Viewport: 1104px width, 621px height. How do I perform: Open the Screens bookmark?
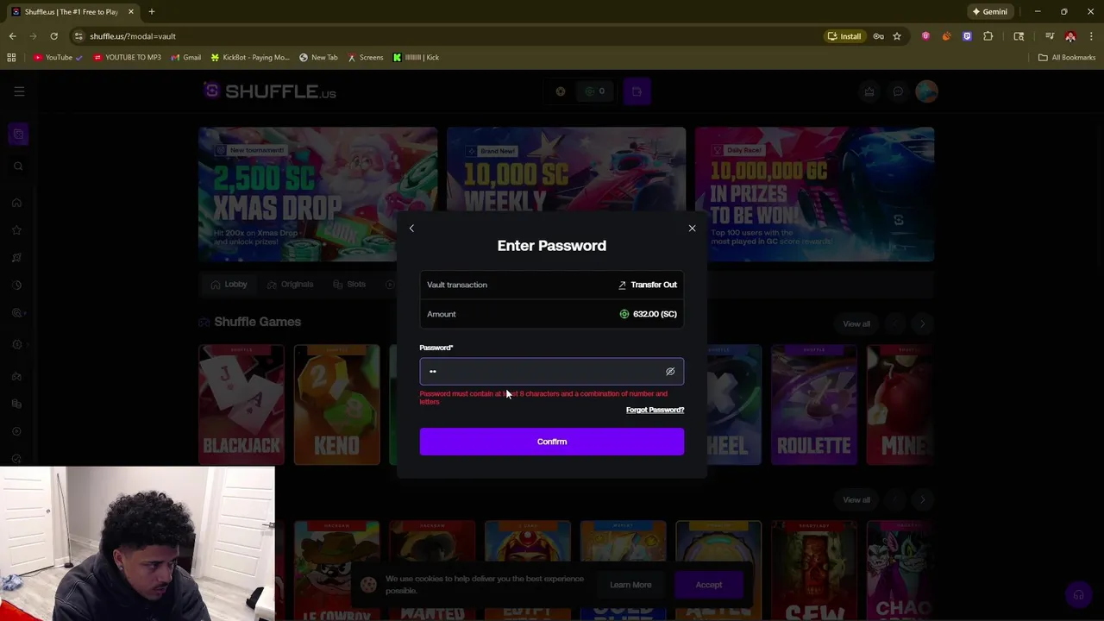(x=366, y=57)
